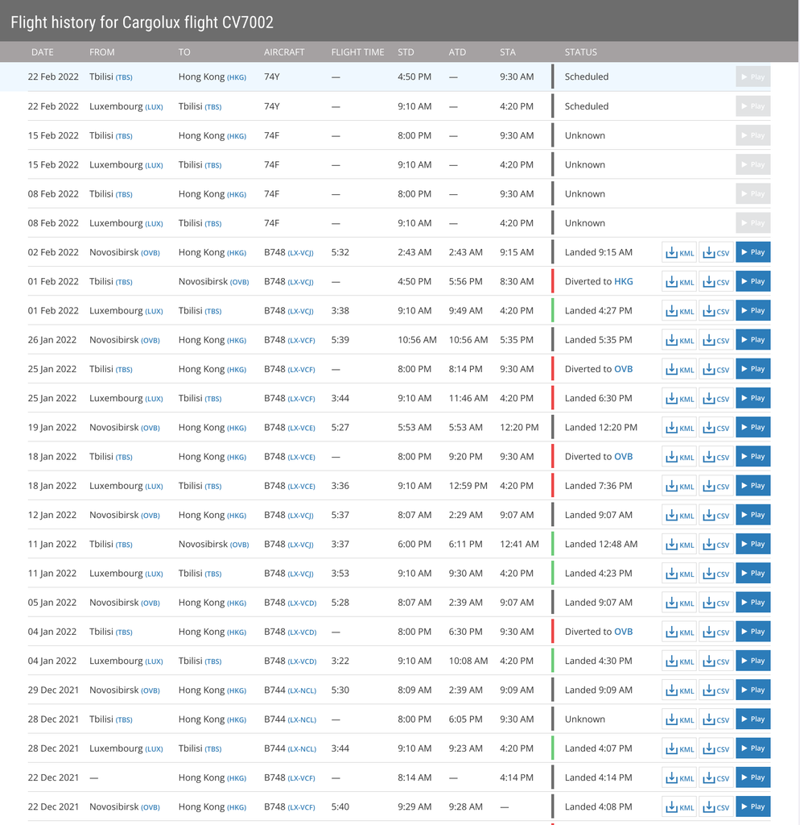Download CSV for the 26 Jan 2022 flight
The image size is (800, 825).
coord(716,340)
